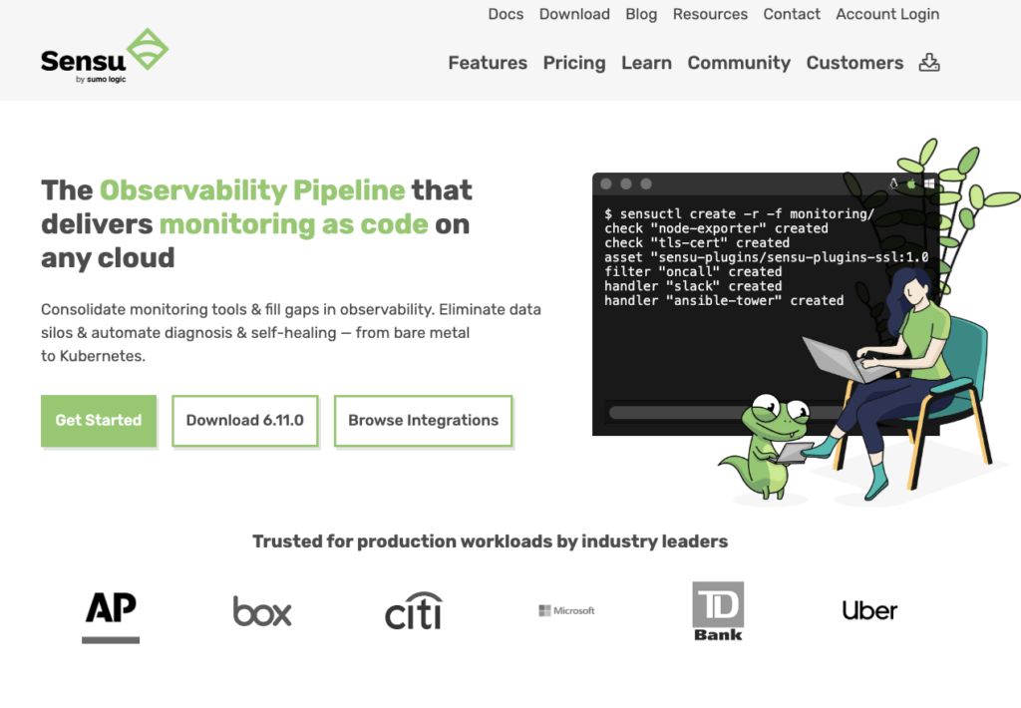The width and height of the screenshot is (1021, 708).
Task: Open the Resources link
Action: [x=710, y=14]
